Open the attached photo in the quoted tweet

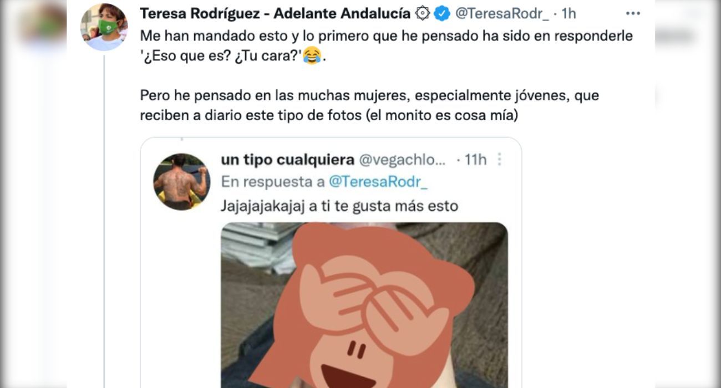(364, 305)
